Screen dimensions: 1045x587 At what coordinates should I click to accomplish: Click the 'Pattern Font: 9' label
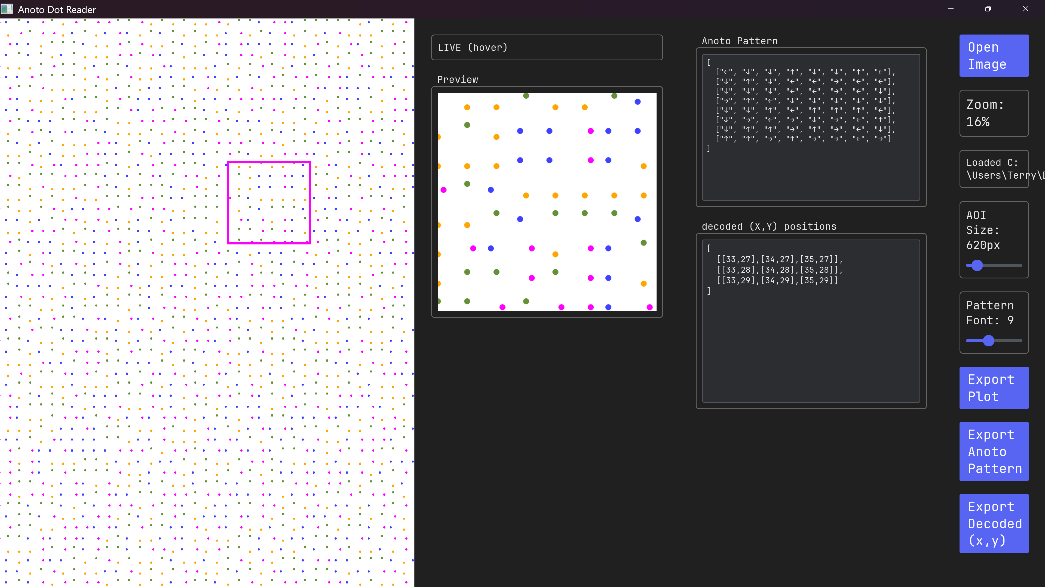[x=990, y=313]
